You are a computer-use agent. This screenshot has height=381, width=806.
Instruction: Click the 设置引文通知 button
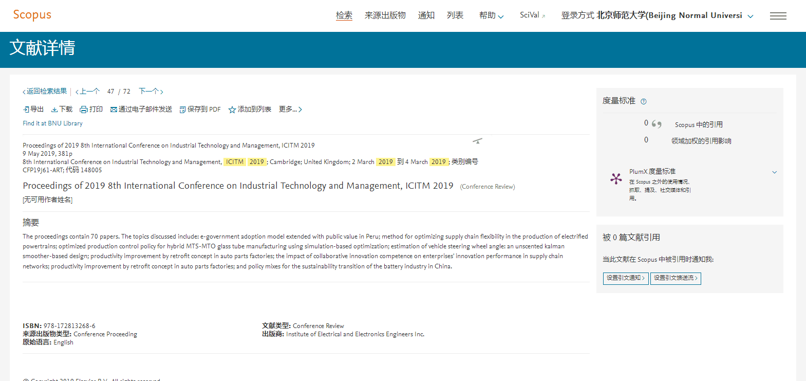coord(626,278)
